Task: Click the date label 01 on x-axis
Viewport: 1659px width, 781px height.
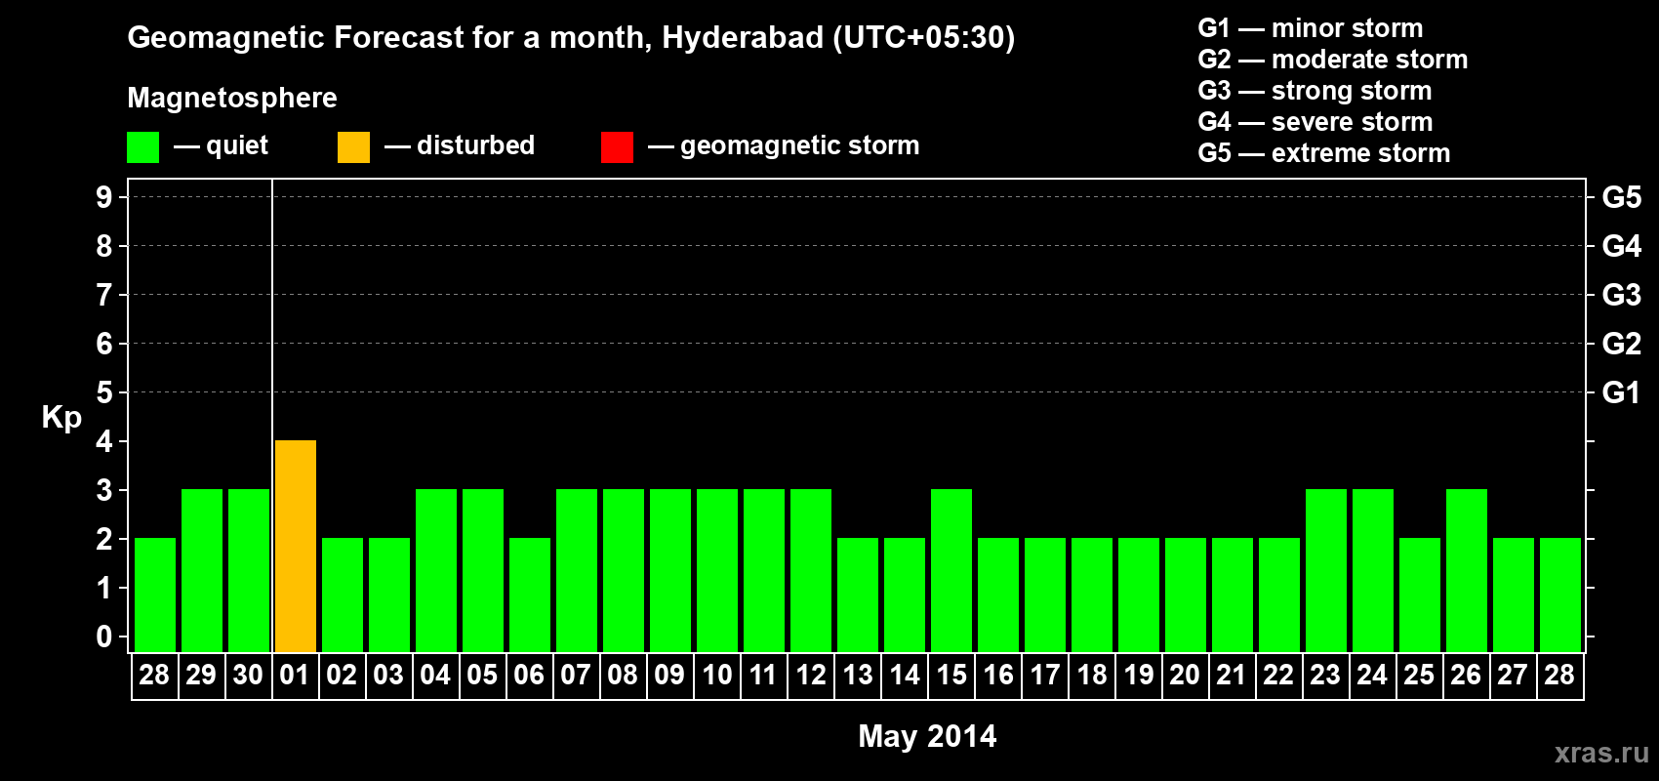Action: [295, 675]
